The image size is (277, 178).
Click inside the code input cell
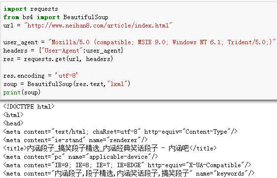click(x=138, y=51)
